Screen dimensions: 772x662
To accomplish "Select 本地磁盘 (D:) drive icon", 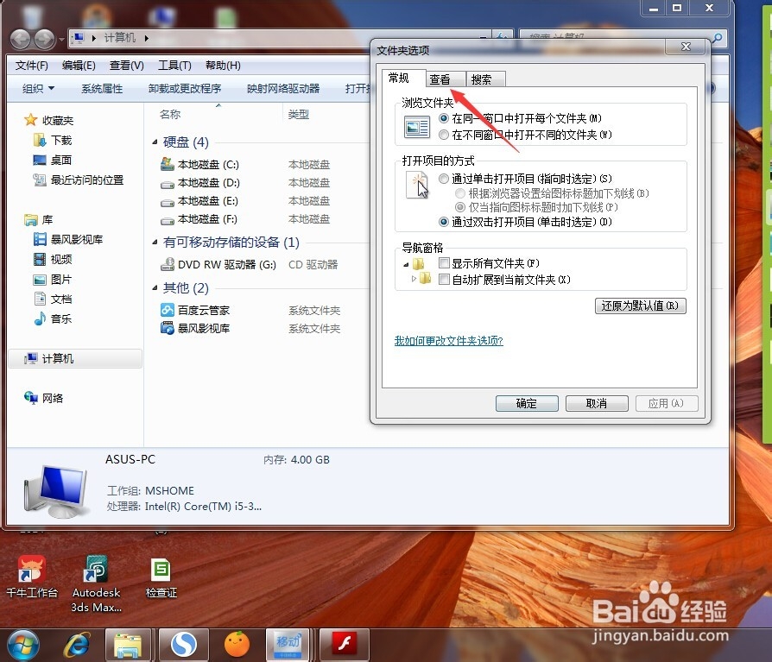I will [x=168, y=184].
